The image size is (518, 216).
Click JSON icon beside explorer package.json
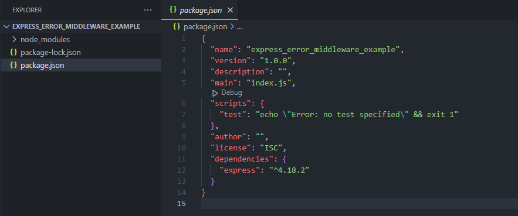coord(13,66)
